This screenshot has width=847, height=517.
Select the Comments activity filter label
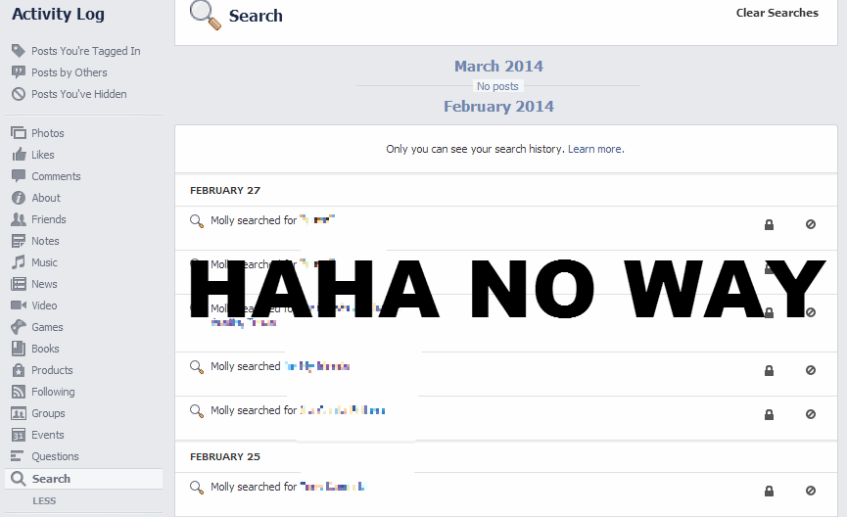(x=56, y=176)
